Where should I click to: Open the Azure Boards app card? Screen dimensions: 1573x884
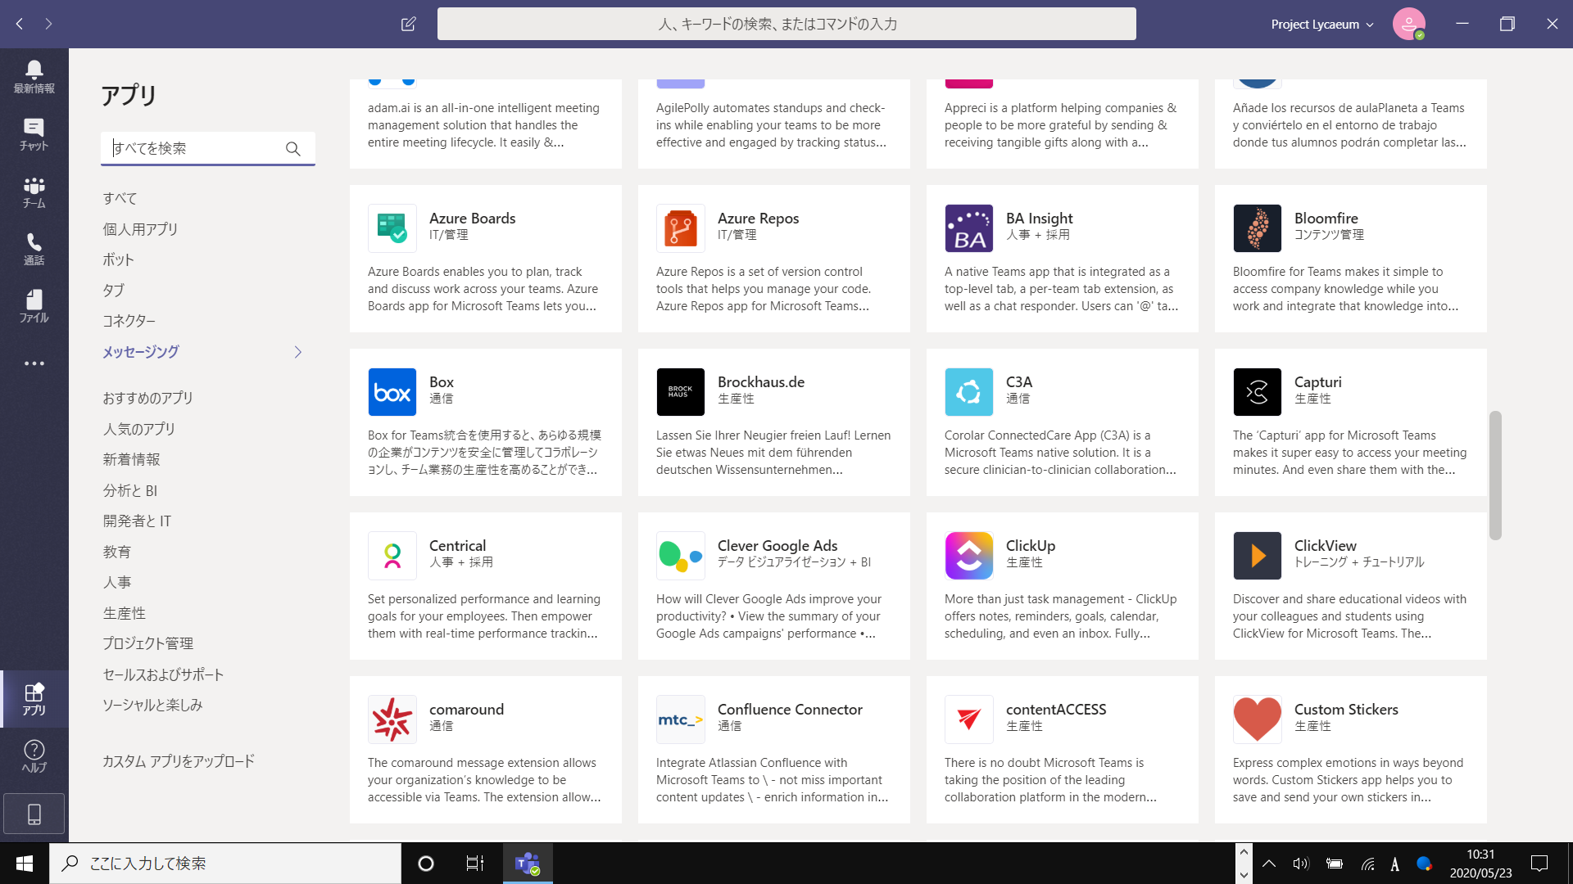point(485,259)
